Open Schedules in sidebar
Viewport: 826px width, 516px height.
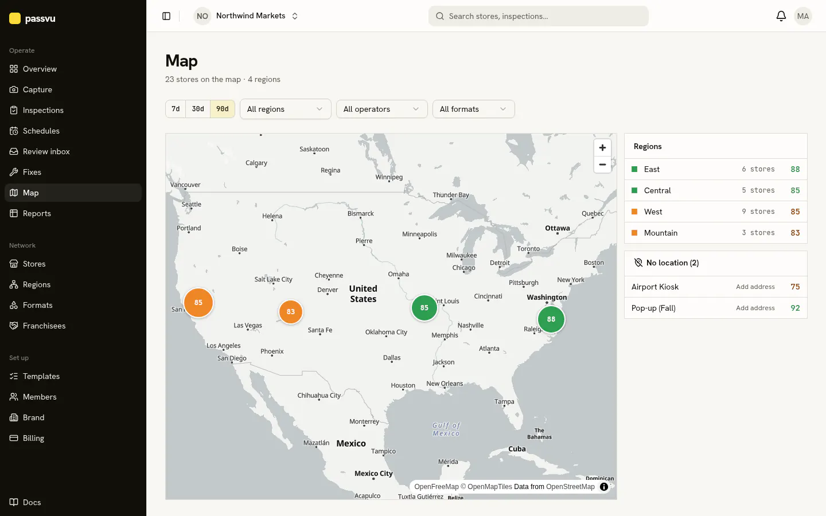[73, 131]
